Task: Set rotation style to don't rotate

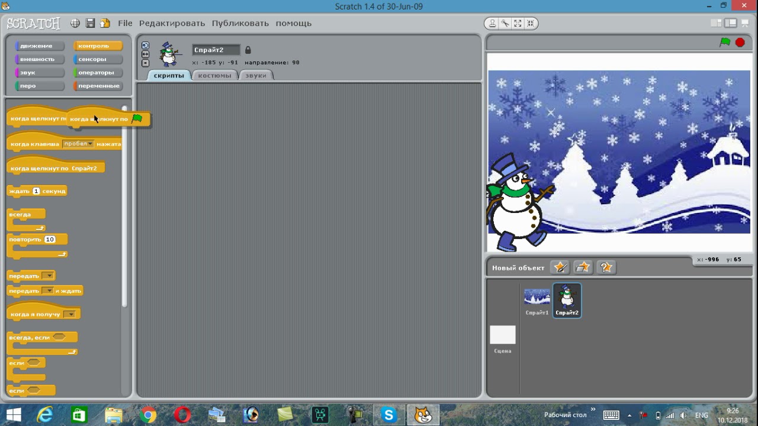Action: tap(145, 63)
